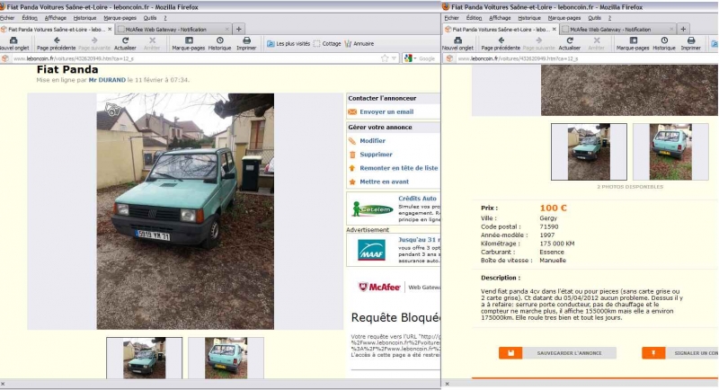The image size is (719, 390).
Task: Go back with Page précédente in left window
Action: pyautogui.click(x=56, y=43)
